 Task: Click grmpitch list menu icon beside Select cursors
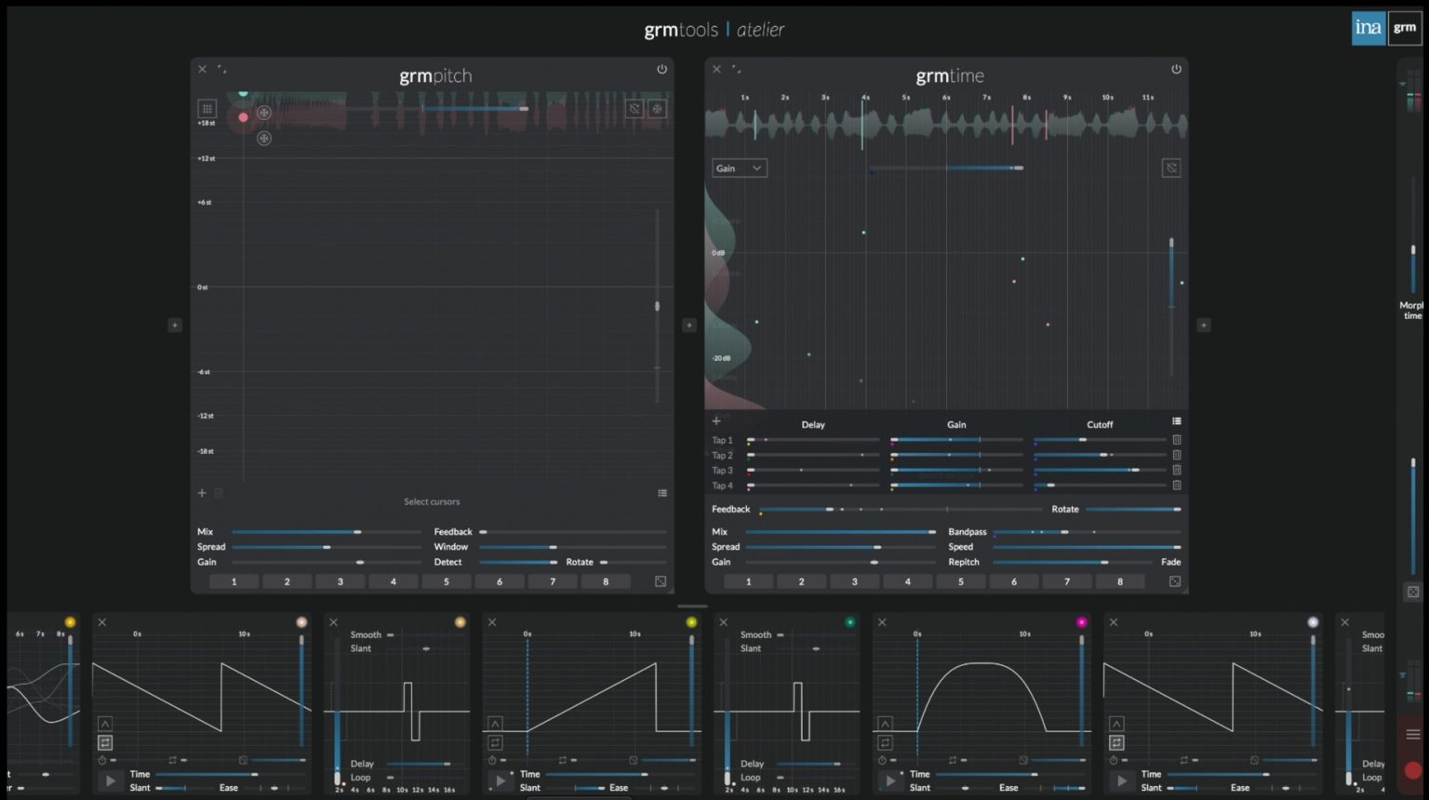click(x=662, y=493)
